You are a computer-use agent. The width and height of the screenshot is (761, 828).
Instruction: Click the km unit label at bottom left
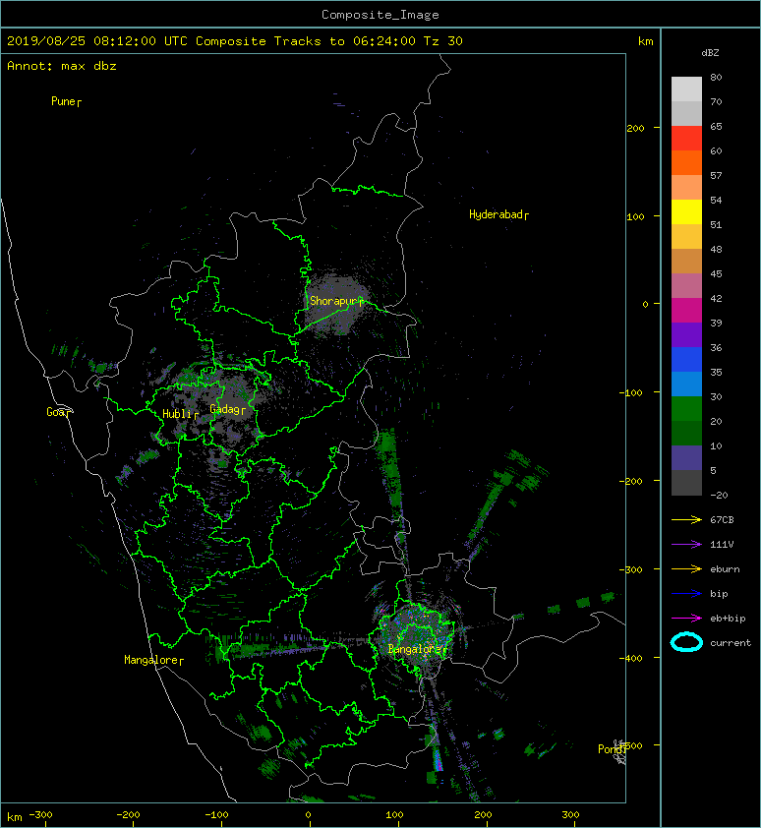click(x=15, y=817)
